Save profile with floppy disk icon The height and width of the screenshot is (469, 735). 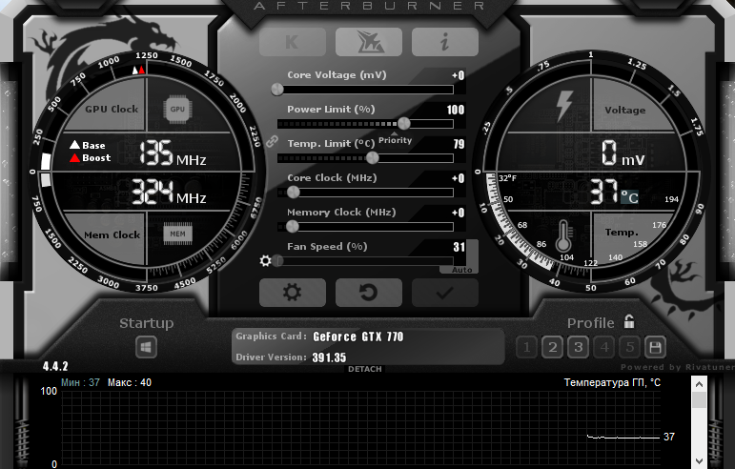click(655, 347)
